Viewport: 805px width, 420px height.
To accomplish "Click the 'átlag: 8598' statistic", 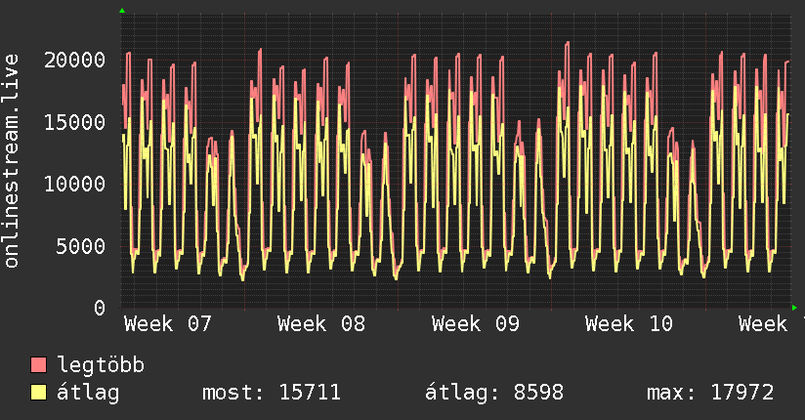I will [x=494, y=393].
